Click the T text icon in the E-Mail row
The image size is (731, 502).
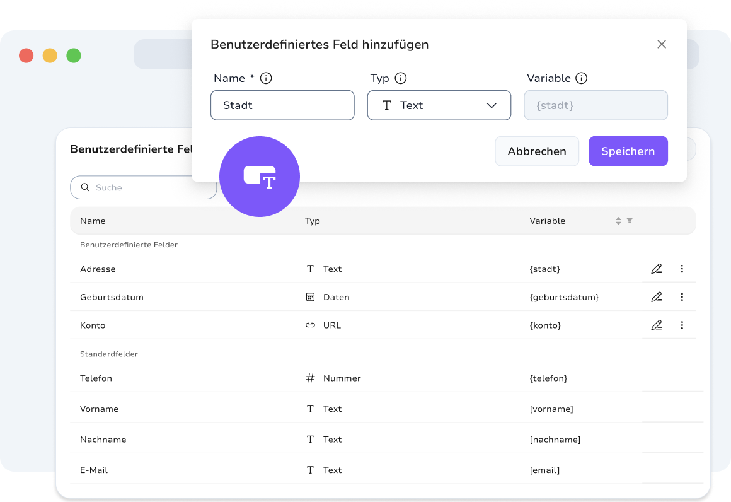coord(310,470)
